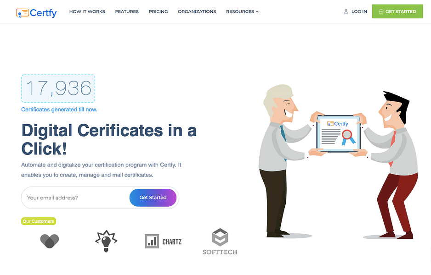The image size is (431, 275).
Task: Click the Our Customers badge
Action: [x=39, y=221]
